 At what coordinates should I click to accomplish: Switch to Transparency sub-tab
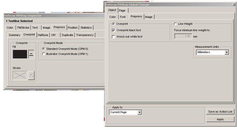85,35
